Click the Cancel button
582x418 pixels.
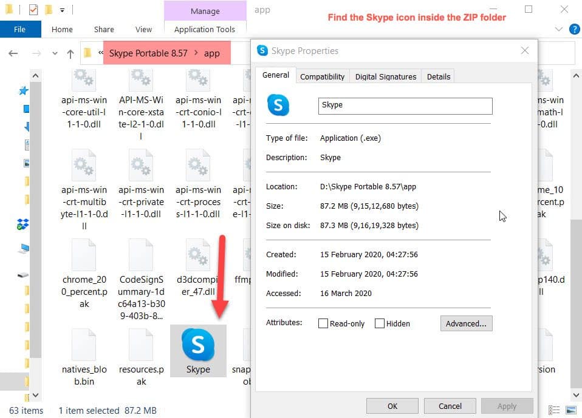(450, 406)
